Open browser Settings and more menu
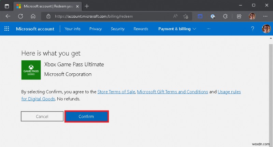This screenshot has height=147, width=273. pyautogui.click(x=265, y=16)
